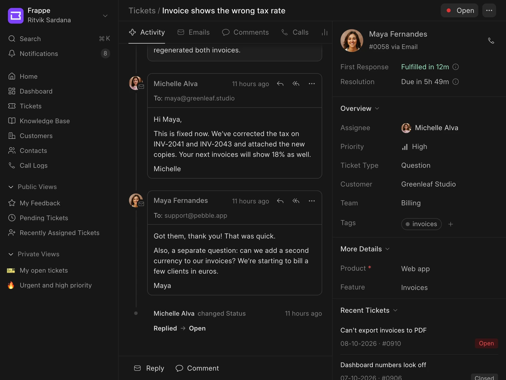Collapse the Recent Tickets section
The height and width of the screenshot is (380, 506).
pos(369,311)
